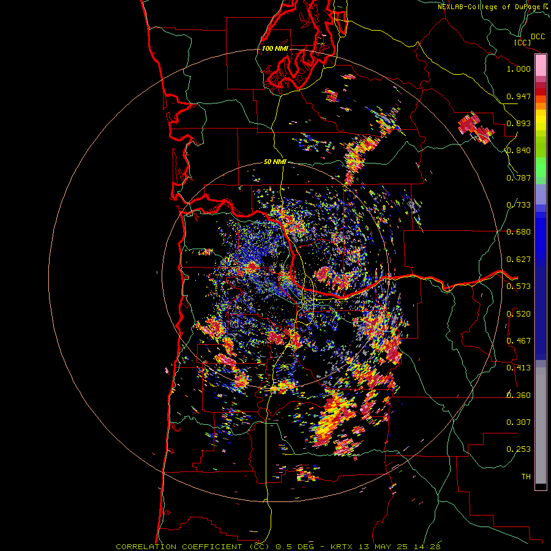Select the 0.787 scale value
Viewport: 551px width, 551px height.
coord(519,178)
